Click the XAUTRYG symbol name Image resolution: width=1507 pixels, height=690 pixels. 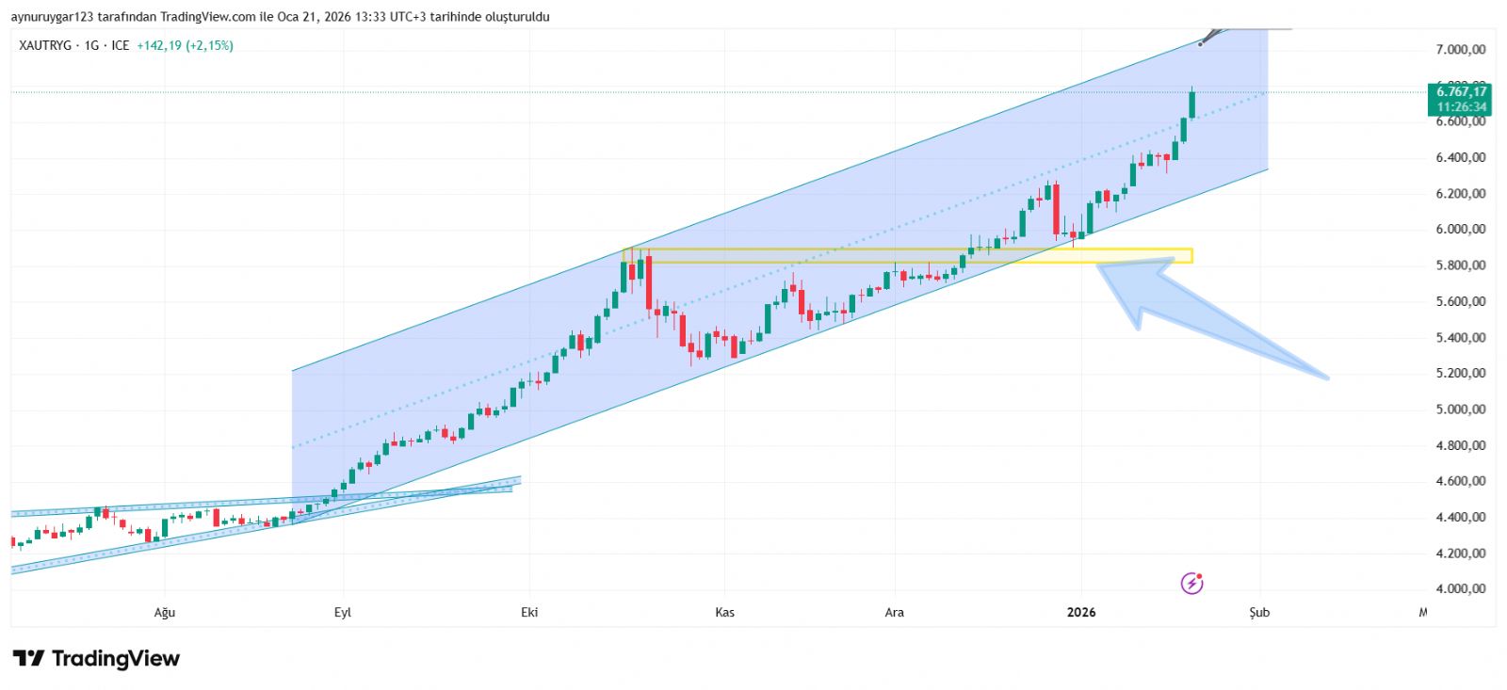pos(45,45)
